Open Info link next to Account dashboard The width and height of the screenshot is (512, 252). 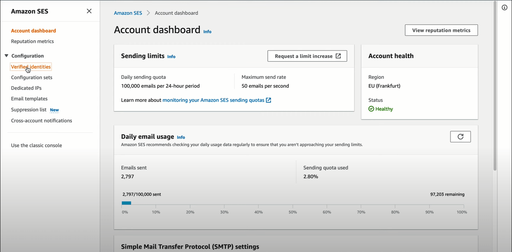[x=207, y=32]
